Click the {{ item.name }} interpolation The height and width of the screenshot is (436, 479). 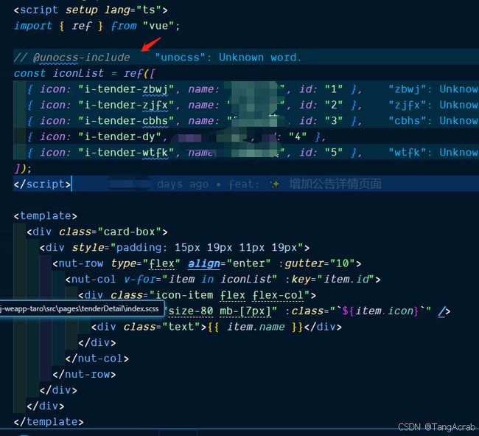(x=256, y=327)
